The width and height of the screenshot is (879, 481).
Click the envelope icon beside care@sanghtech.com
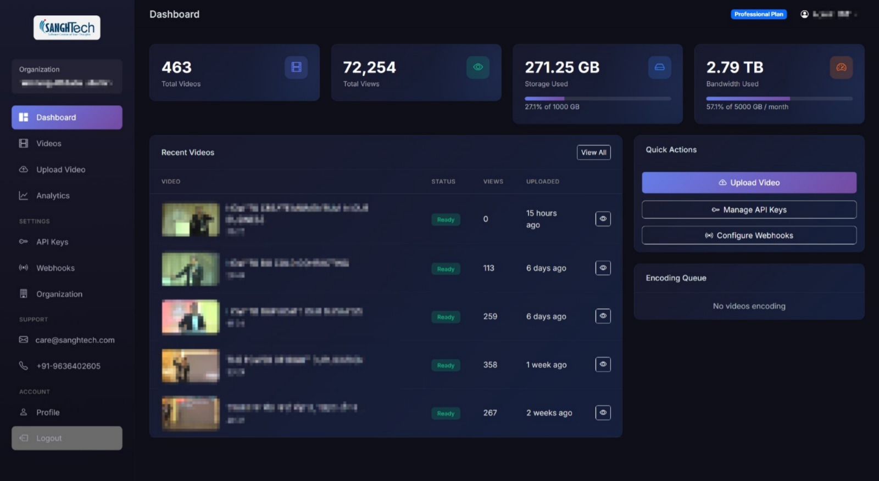click(x=24, y=340)
